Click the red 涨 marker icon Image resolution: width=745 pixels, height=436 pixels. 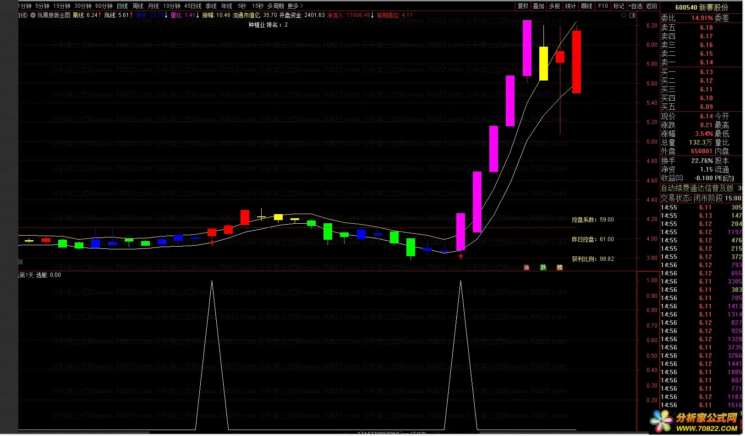(x=526, y=267)
